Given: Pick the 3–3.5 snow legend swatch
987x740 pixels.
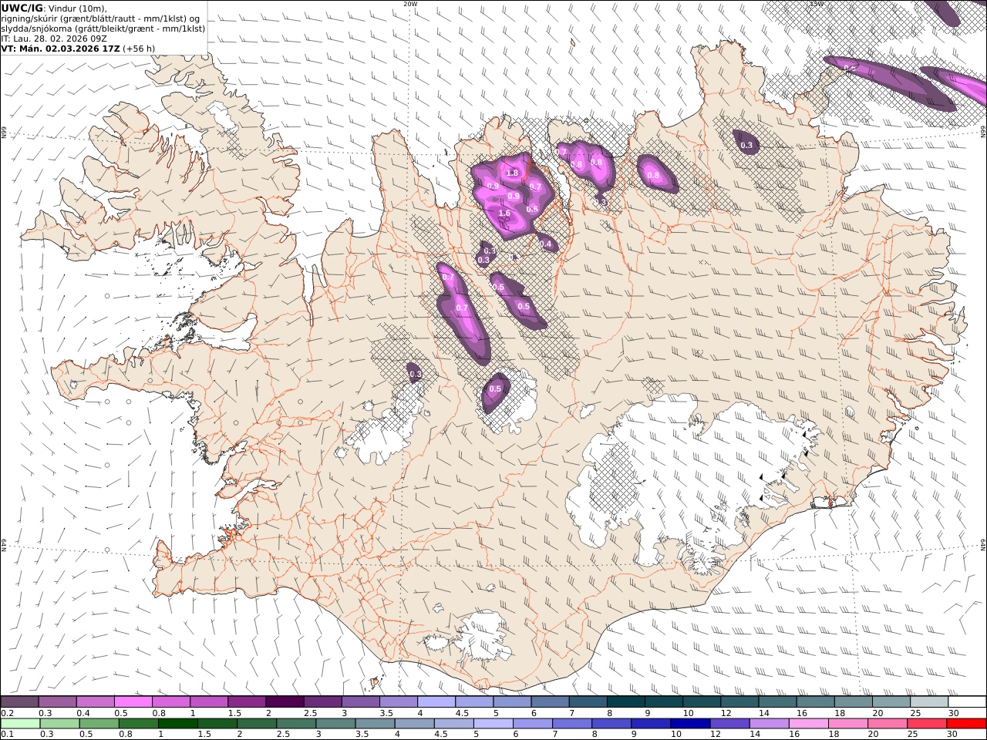Looking at the screenshot, I should tap(360, 701).
